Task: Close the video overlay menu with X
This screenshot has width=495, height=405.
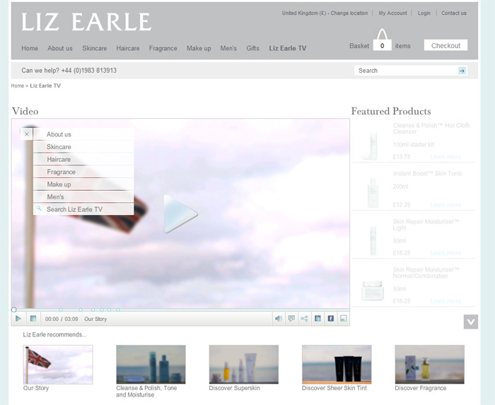Action: tap(27, 134)
